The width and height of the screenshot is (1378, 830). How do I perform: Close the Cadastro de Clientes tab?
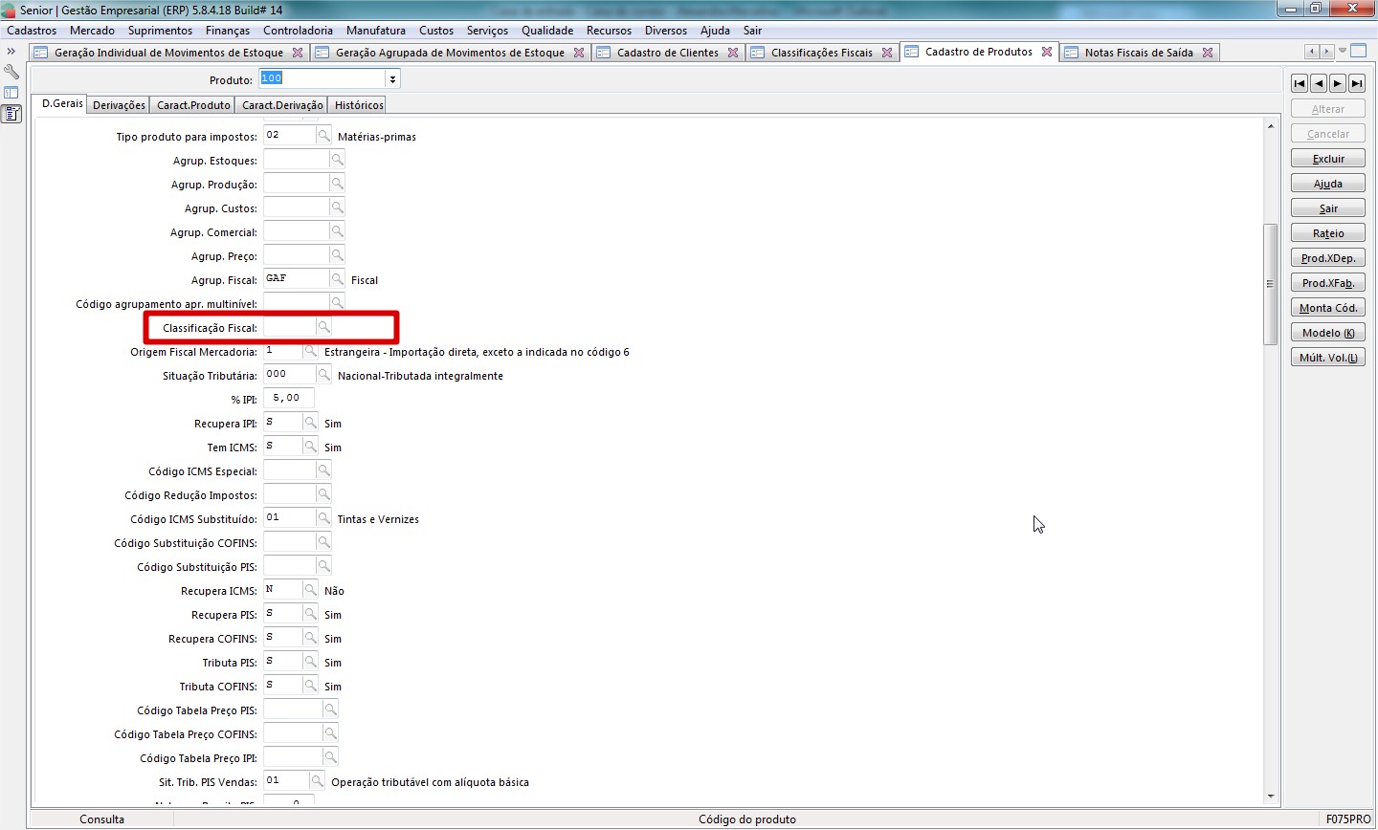733,53
